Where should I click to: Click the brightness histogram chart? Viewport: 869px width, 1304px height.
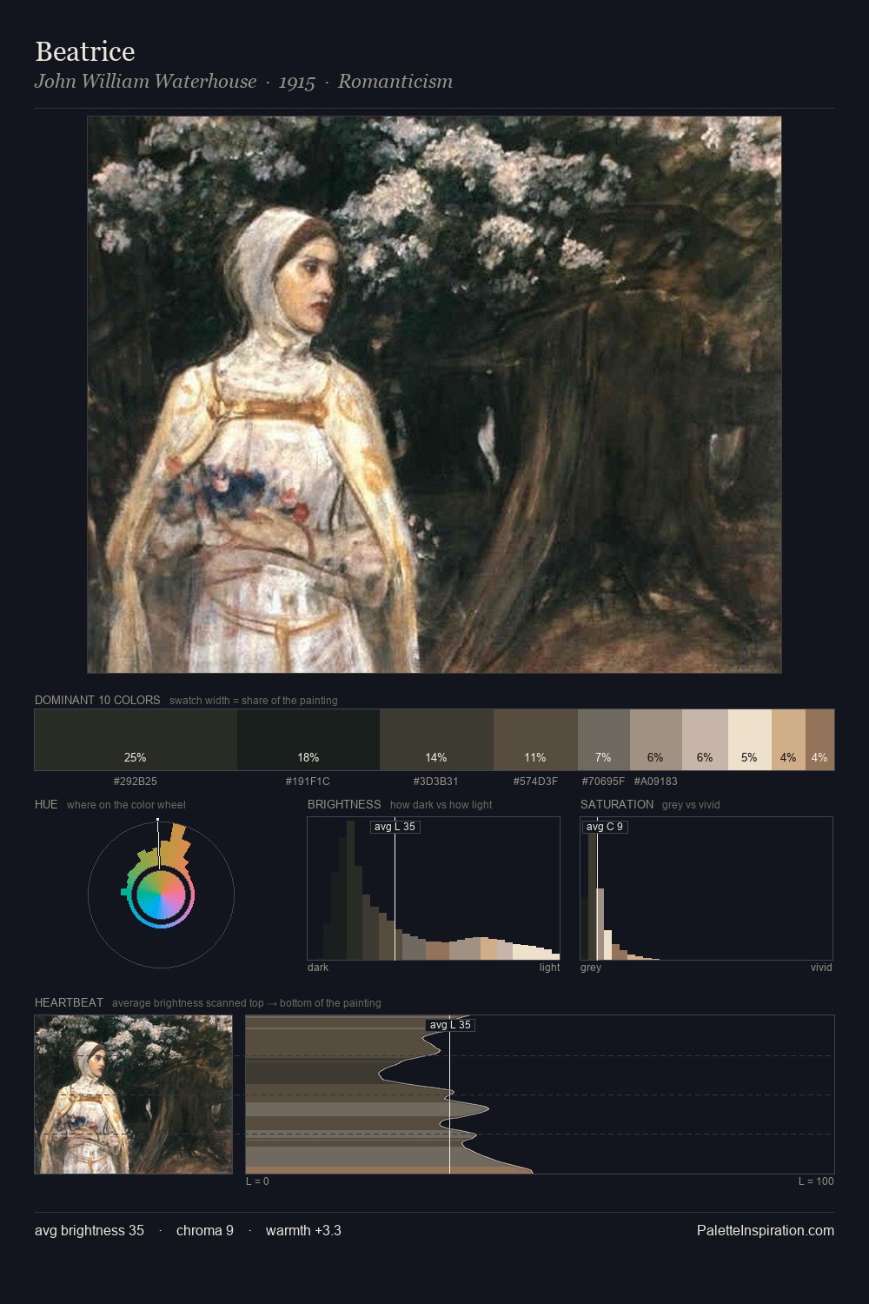434,888
